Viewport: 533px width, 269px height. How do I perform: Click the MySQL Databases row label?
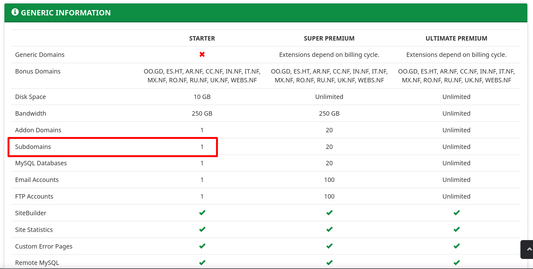pyautogui.click(x=41, y=163)
